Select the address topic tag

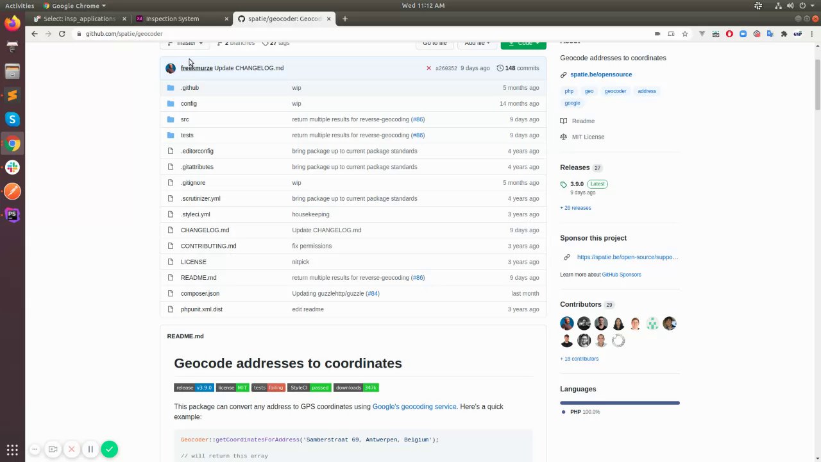[647, 91]
